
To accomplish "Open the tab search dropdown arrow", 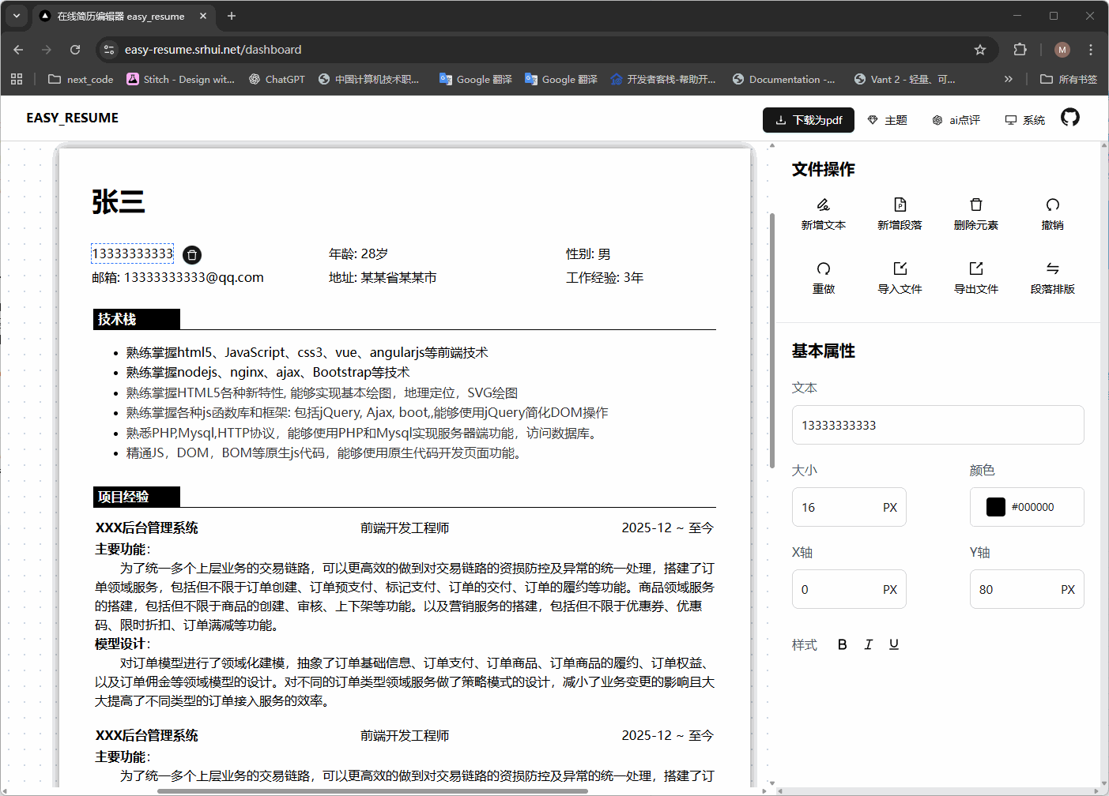I will coord(16,16).
